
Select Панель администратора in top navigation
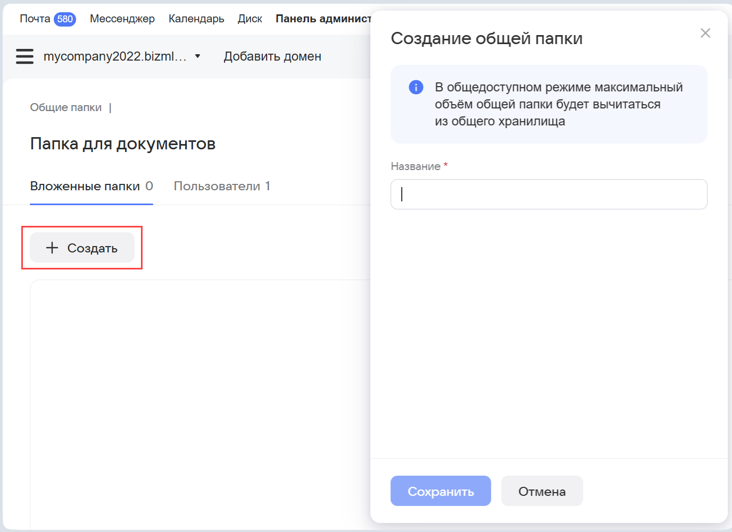coord(323,19)
